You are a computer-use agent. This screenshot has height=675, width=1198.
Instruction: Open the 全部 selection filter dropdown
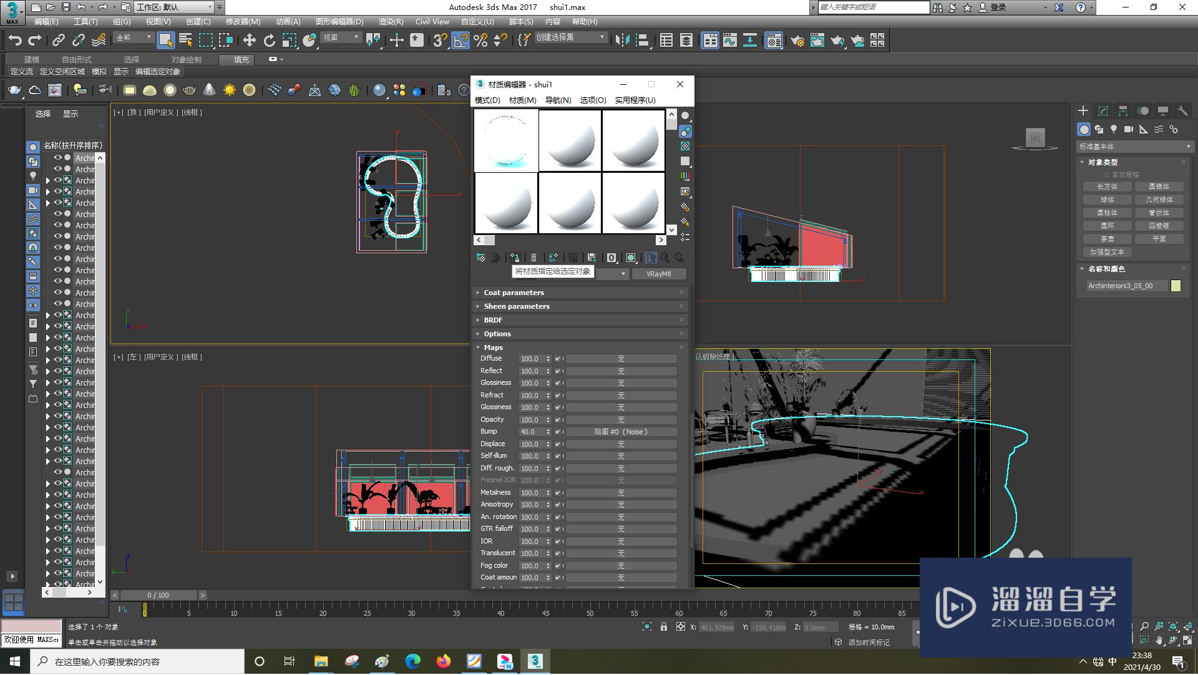tap(134, 38)
